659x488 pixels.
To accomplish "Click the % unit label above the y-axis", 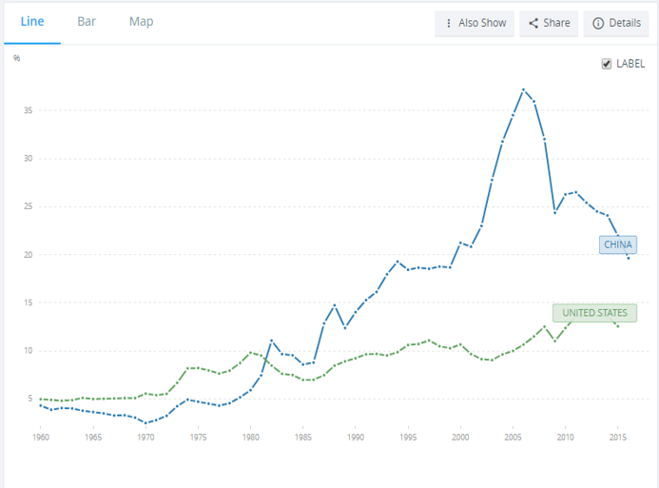I will point(17,58).
